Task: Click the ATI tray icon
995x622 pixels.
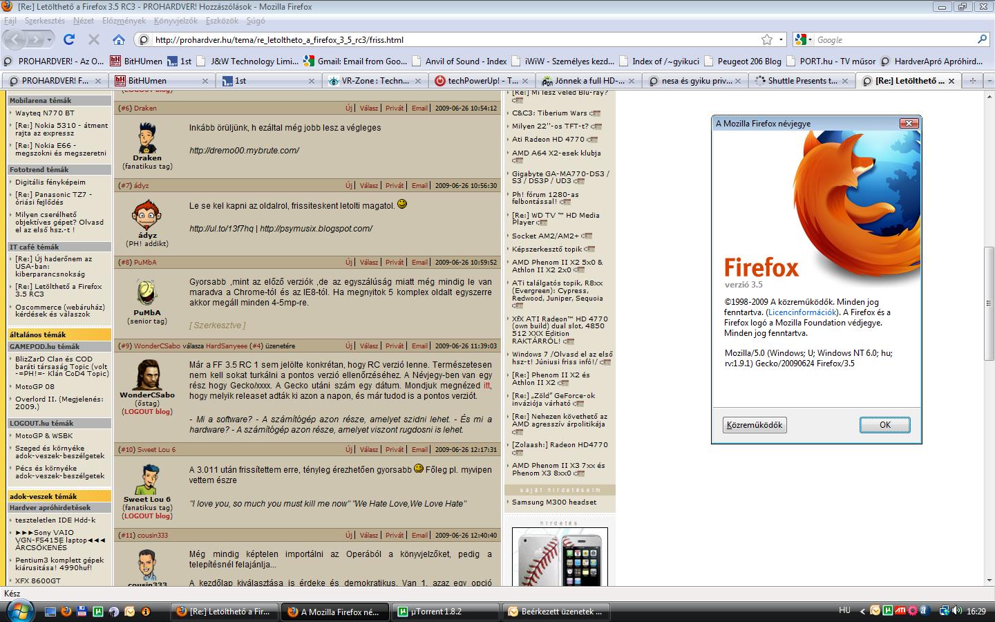Action: (x=900, y=611)
